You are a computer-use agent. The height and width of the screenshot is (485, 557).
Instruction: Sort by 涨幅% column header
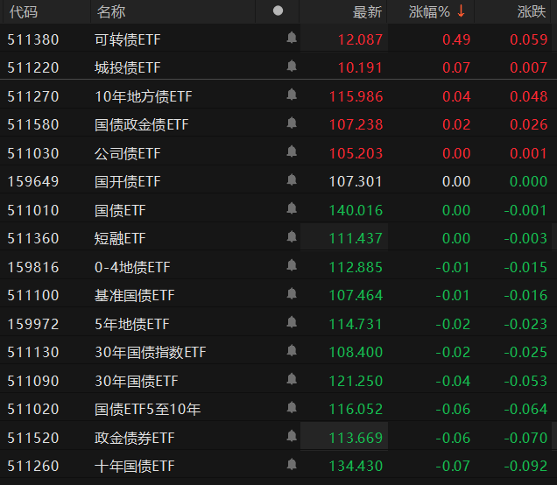(429, 11)
